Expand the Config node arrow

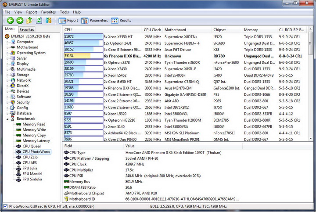click(x=7, y=108)
